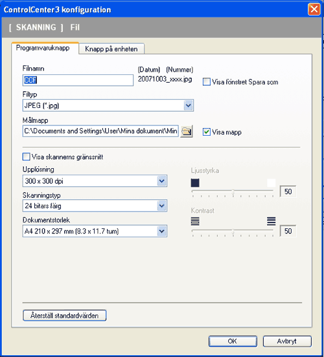
Task: Switch to the Knapp på enheten tab
Action: coord(111,49)
